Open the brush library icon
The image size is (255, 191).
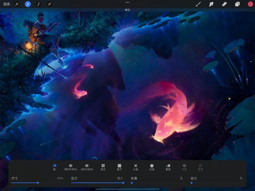point(199,4)
